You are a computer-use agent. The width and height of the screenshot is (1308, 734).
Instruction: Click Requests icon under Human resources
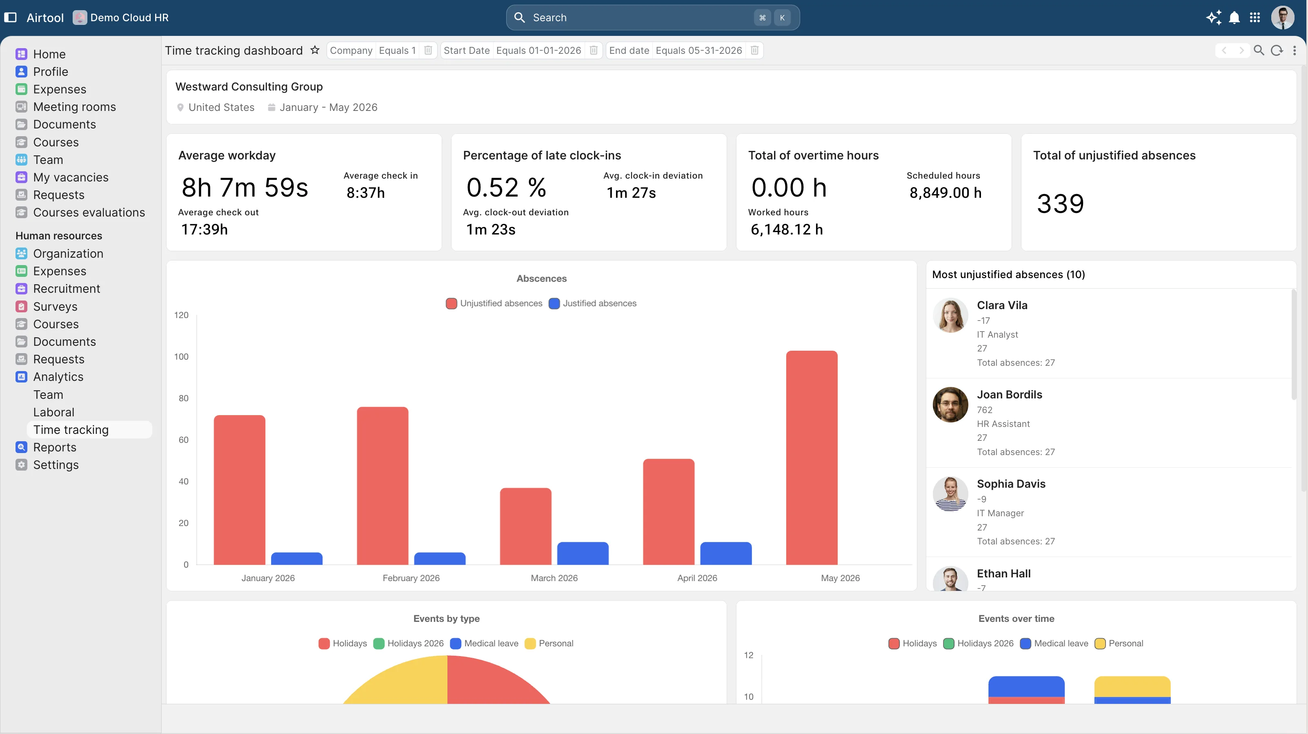click(x=21, y=359)
